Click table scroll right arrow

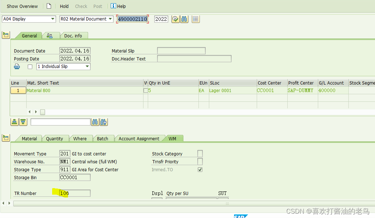tap(36, 112)
